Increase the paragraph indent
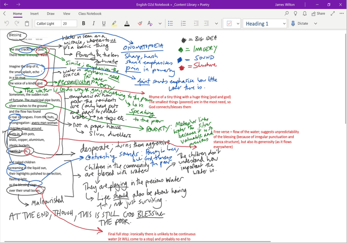 (x=206, y=24)
